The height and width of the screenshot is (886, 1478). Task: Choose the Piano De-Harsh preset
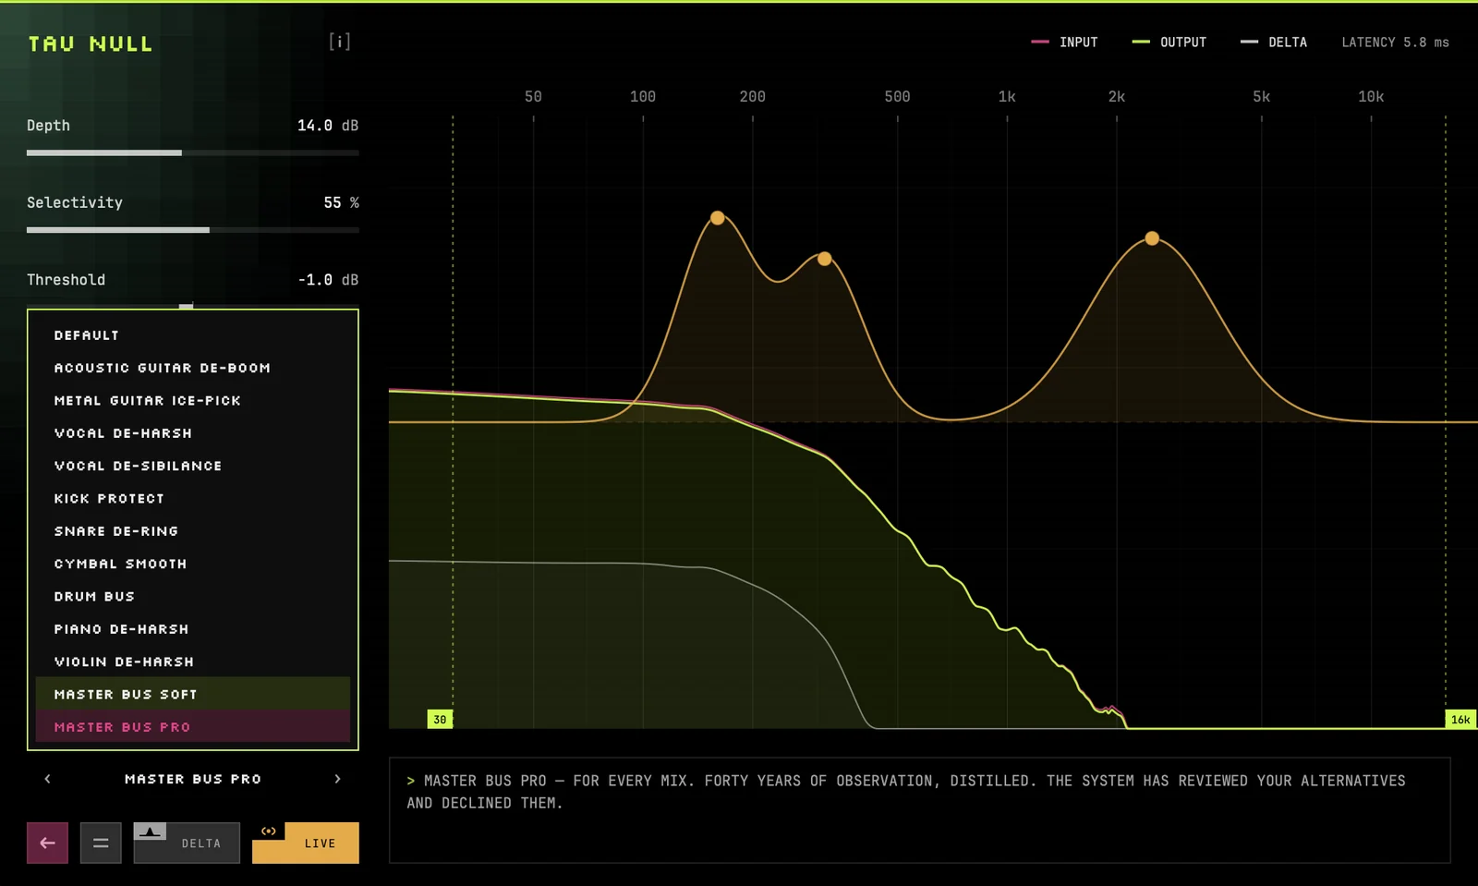(x=193, y=629)
